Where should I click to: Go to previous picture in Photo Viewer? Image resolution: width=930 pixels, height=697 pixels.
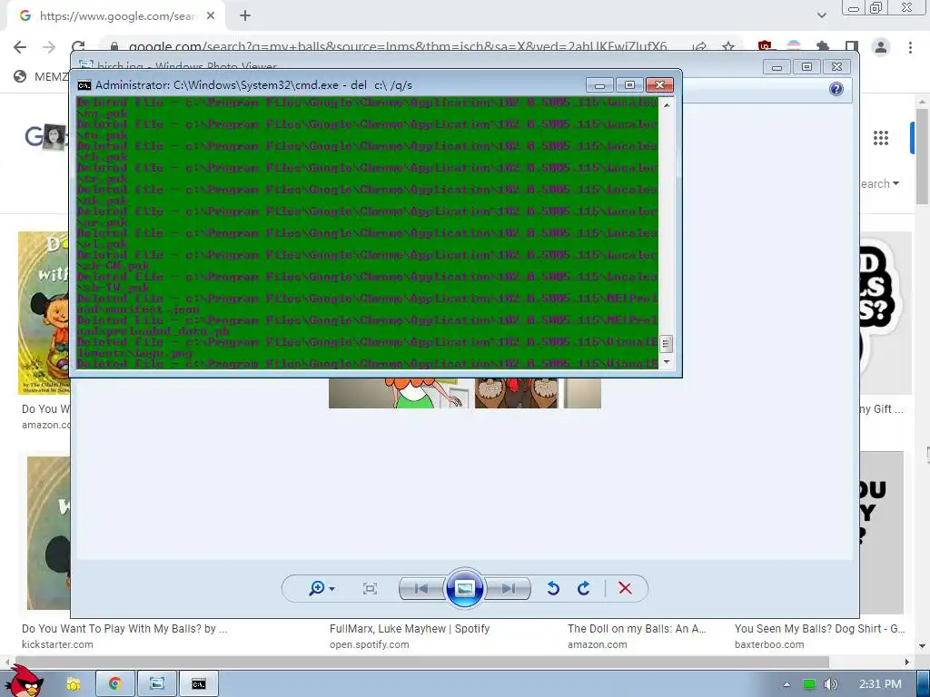(421, 588)
